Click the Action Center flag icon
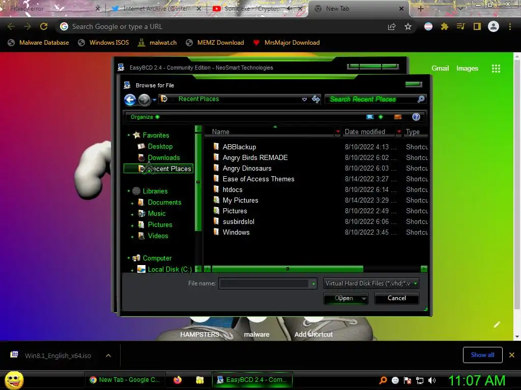 (408, 380)
